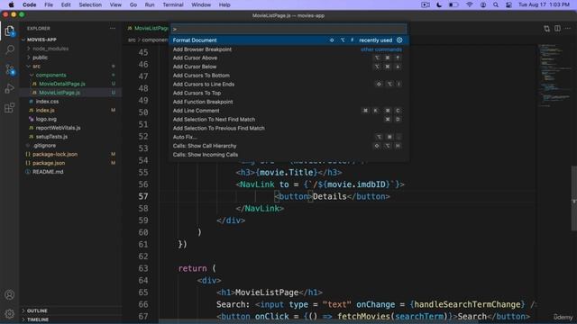Viewport: 577px width, 324px height.
Task: Open the Help menu
Action: (x=224, y=4)
